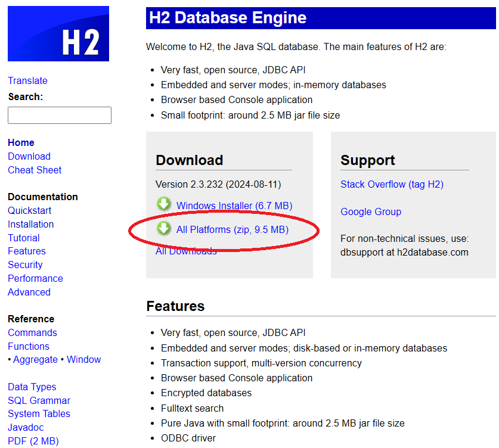Screen dimensions: 499x448
Task: Download Windows Installer (6.7 MB)
Action: coord(234,206)
